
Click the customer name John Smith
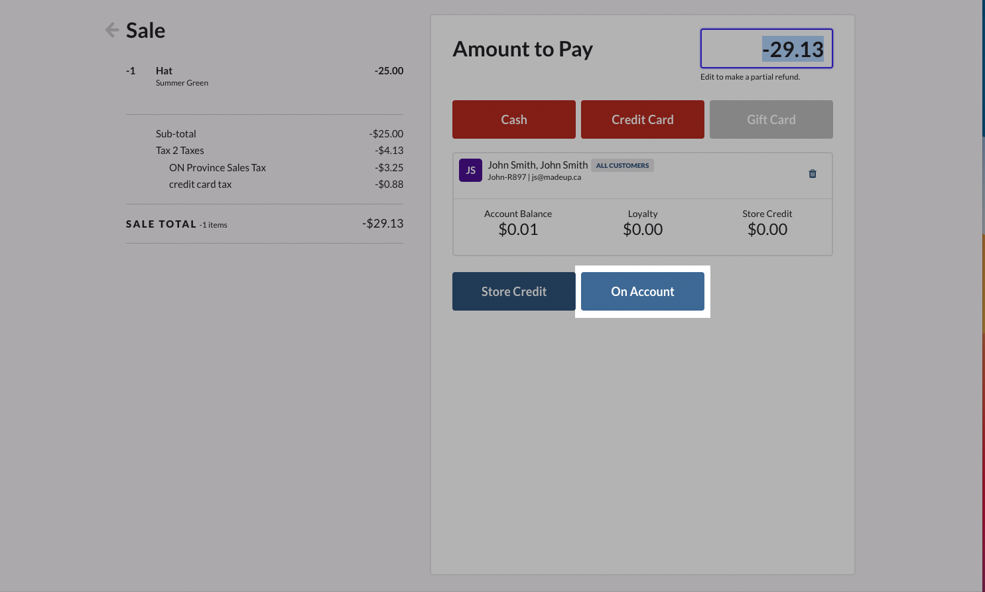[x=537, y=165]
